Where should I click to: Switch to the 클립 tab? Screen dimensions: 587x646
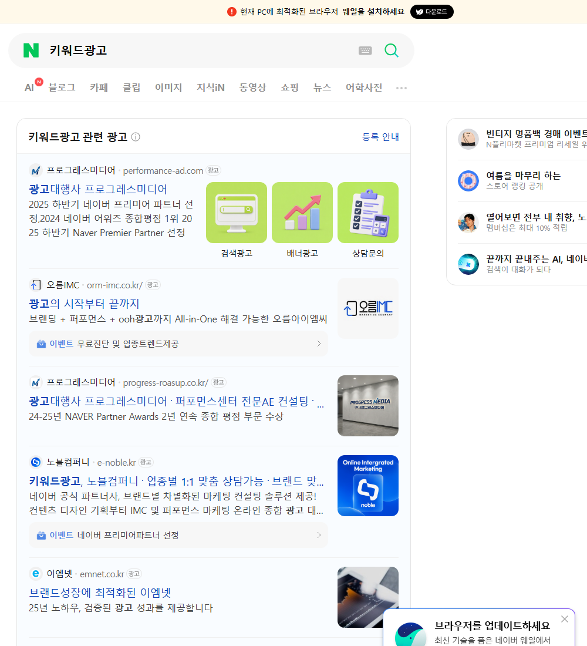point(131,88)
